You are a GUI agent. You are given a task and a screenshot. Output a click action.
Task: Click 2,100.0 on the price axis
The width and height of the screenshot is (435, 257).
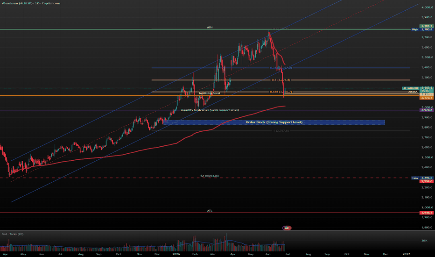coord(427,197)
